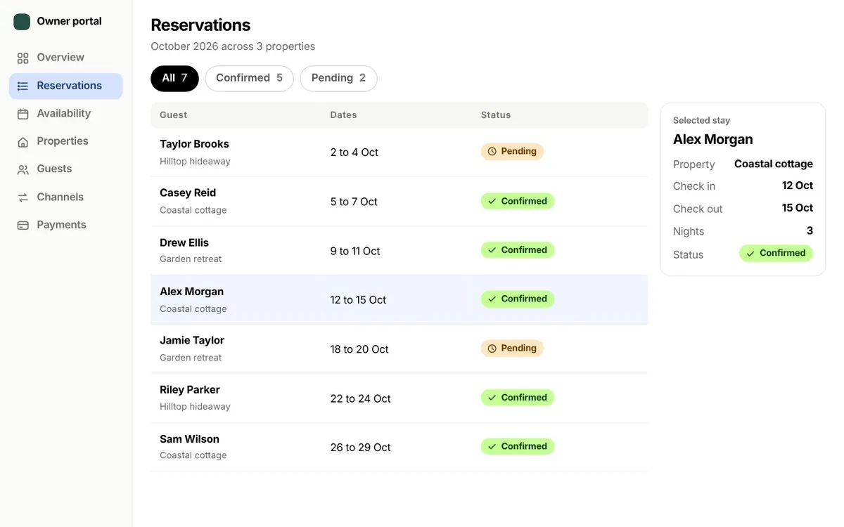844x527 pixels.
Task: Open the Channels section
Action: [65, 197]
